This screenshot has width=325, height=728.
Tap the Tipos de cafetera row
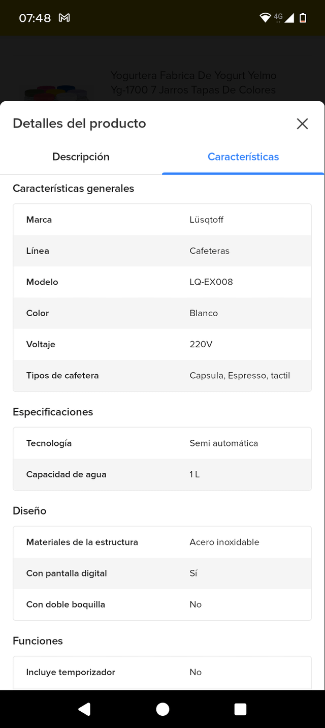[x=162, y=376]
